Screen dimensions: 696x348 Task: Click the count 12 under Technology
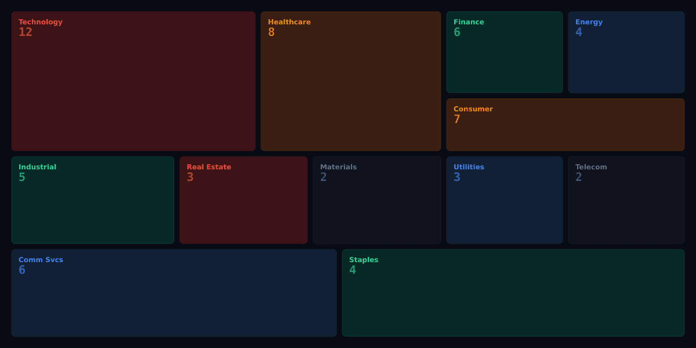26,32
